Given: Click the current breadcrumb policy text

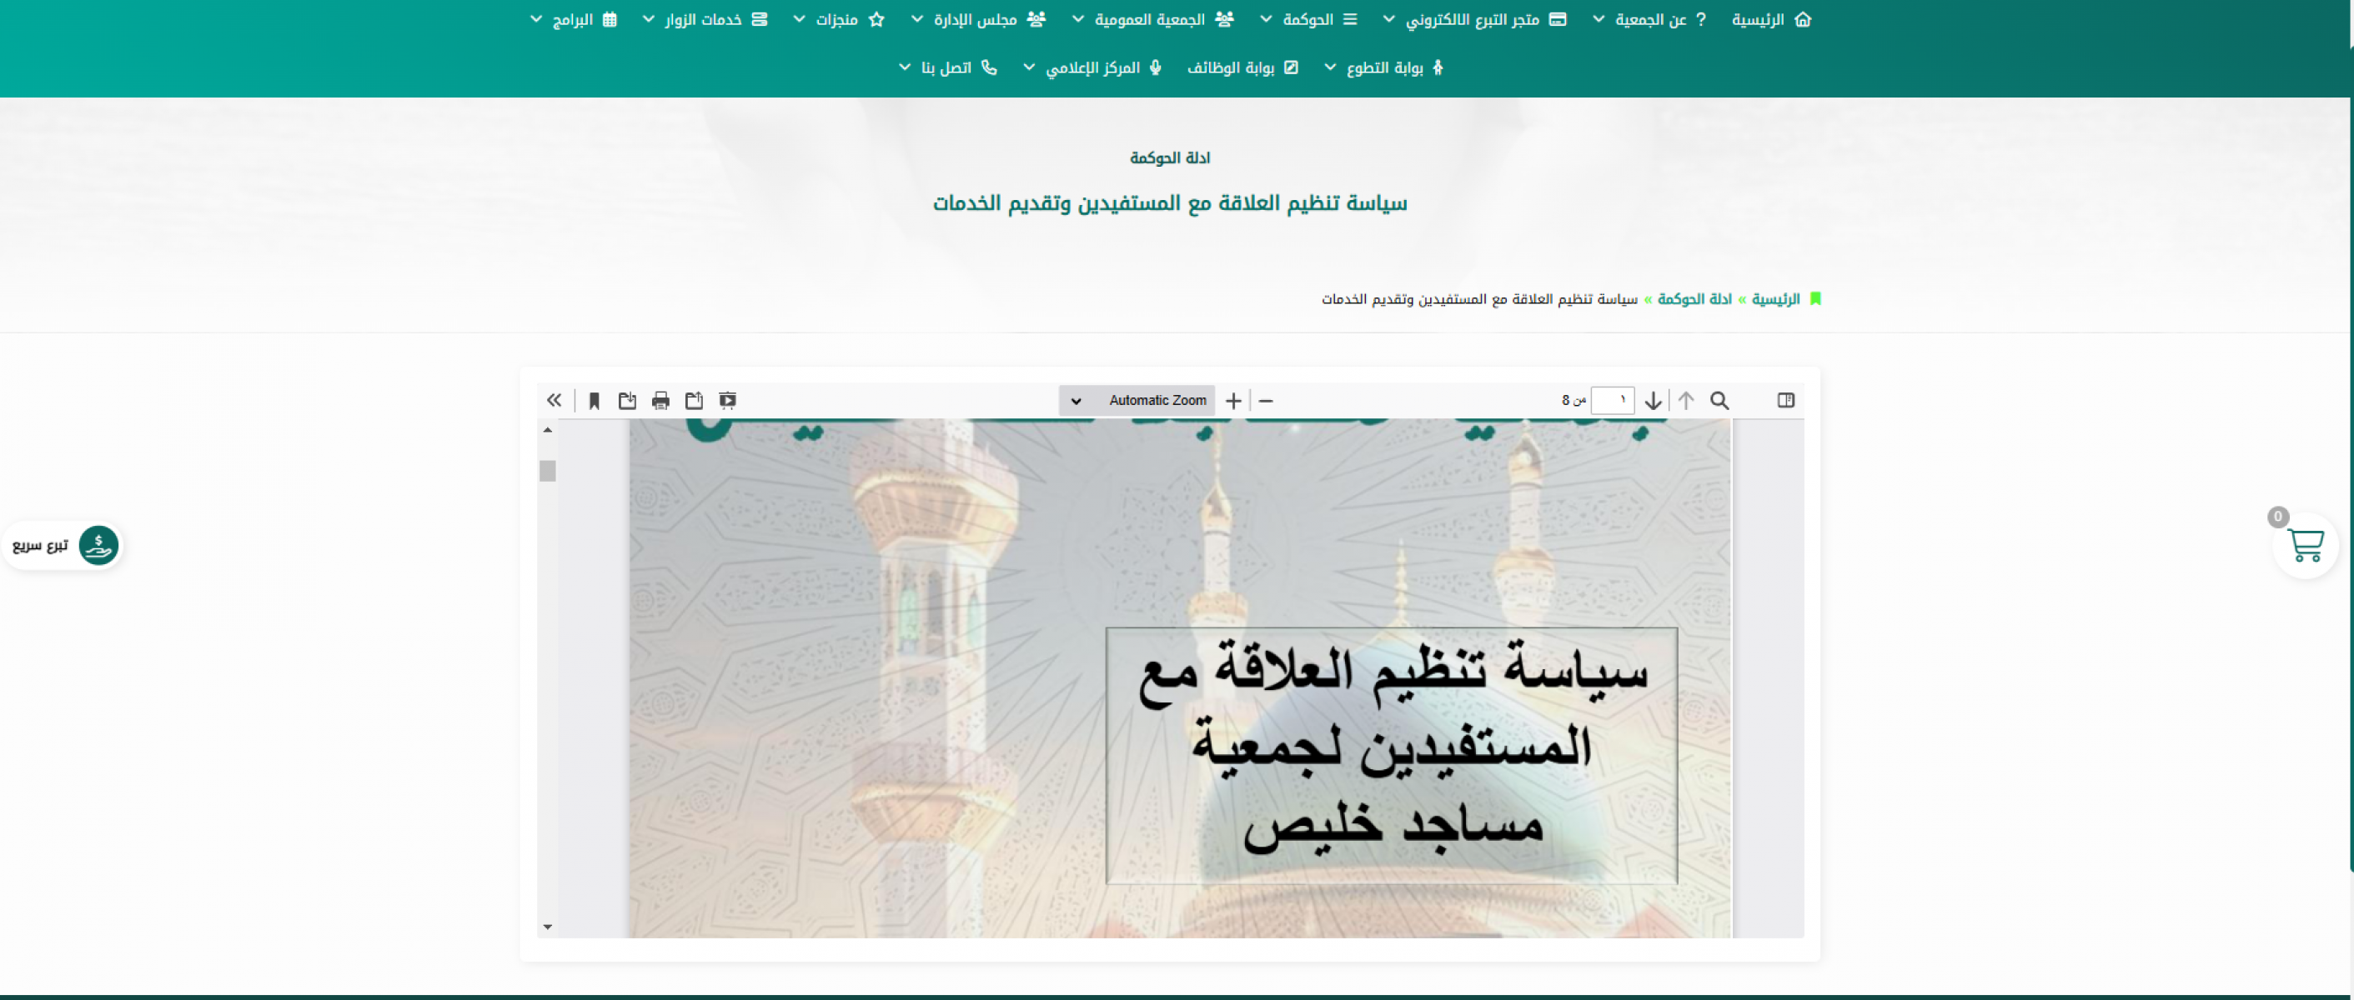Looking at the screenshot, I should click(1479, 298).
